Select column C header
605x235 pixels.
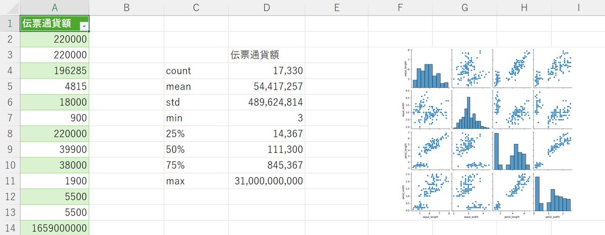click(x=196, y=7)
